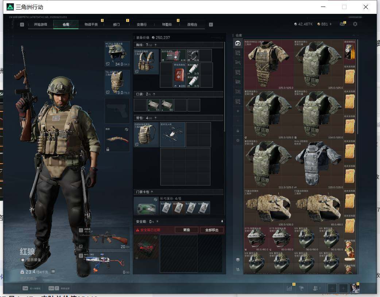Expand help tooltip next to 背包
The height and width of the screenshot is (297, 380).
click(x=155, y=118)
